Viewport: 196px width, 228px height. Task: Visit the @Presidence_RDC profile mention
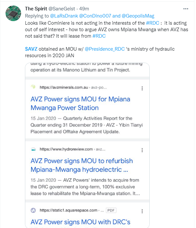click(105, 49)
